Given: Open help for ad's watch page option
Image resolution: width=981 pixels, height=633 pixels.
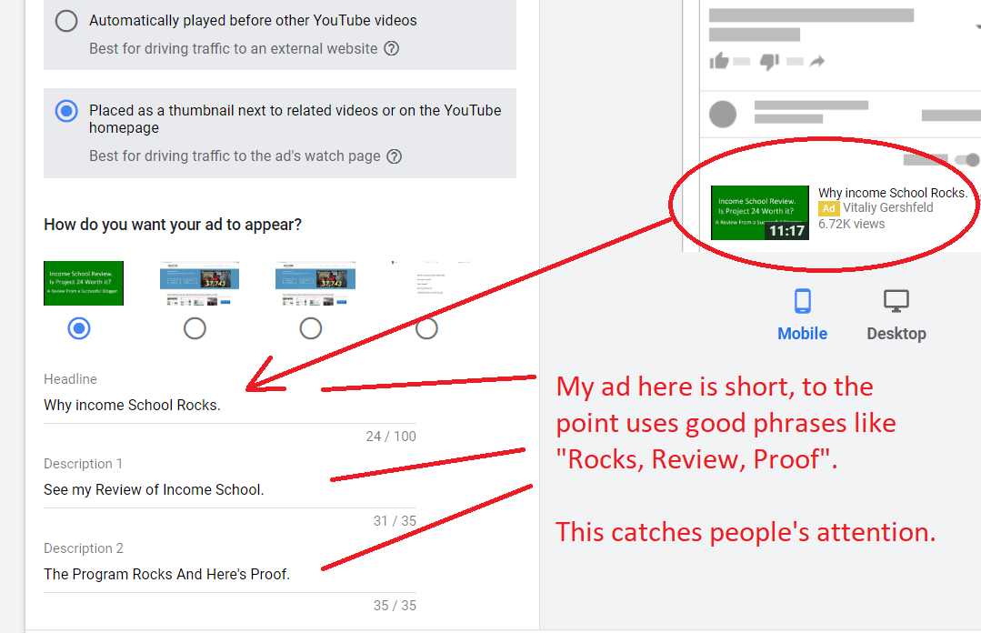Looking at the screenshot, I should (x=395, y=156).
